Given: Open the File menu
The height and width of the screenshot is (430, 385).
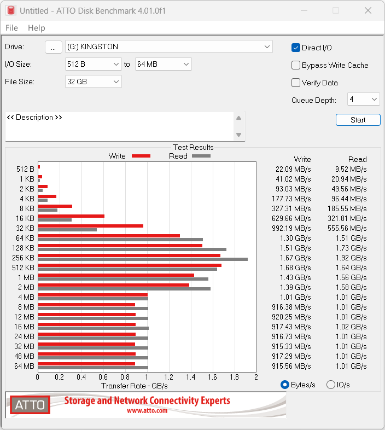Looking at the screenshot, I should pos(11,28).
